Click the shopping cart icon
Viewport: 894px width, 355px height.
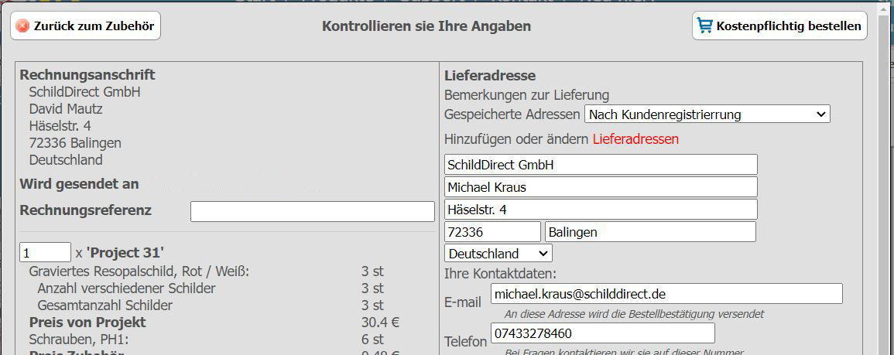tap(704, 26)
